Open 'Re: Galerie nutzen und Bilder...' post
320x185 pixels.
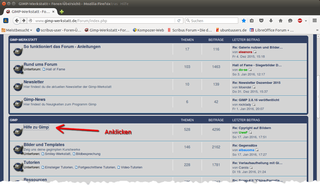(x=258, y=47)
